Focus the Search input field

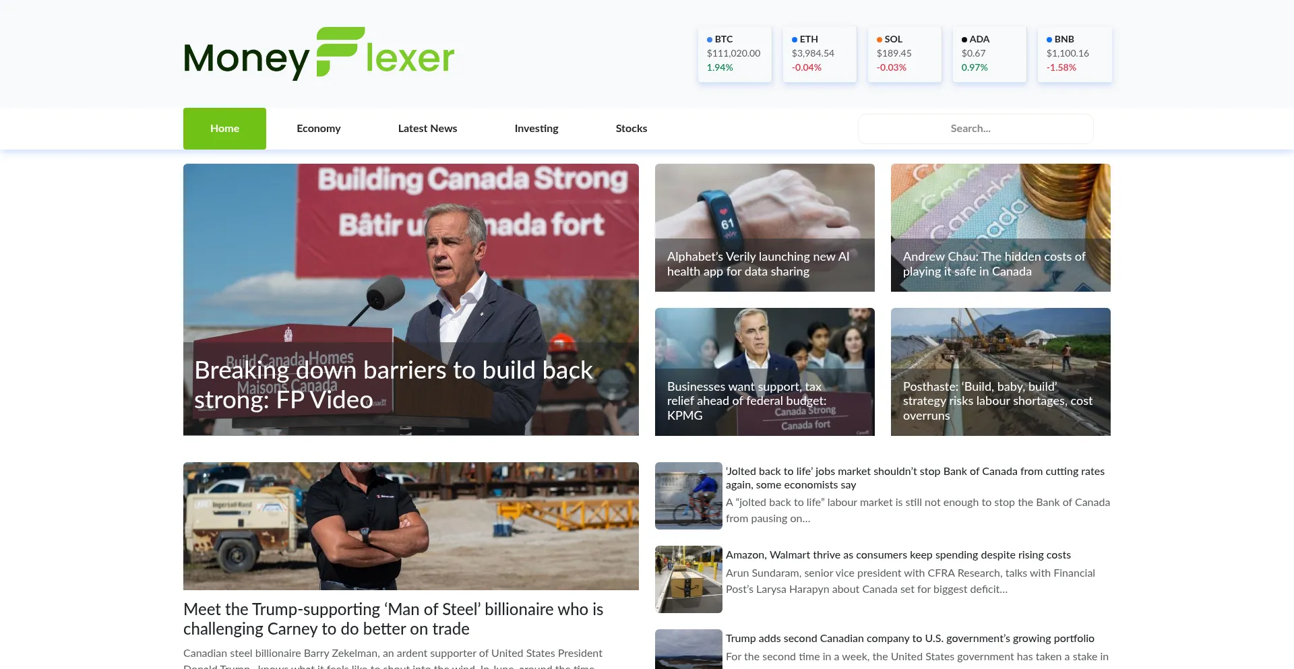[x=975, y=129]
